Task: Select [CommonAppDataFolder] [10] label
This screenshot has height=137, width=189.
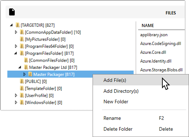Action: tap(53, 32)
